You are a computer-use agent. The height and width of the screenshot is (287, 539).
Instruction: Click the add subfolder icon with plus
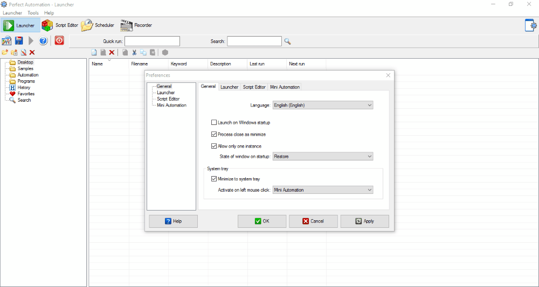pyautogui.click(x=14, y=53)
